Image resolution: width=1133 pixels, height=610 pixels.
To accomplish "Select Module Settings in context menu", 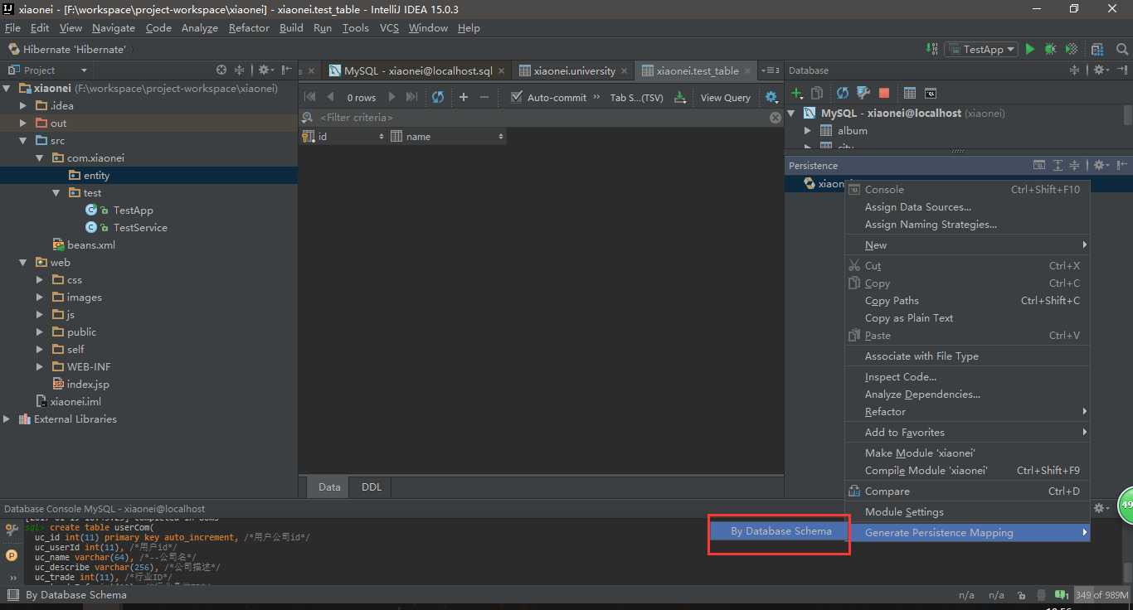I will (966, 511).
